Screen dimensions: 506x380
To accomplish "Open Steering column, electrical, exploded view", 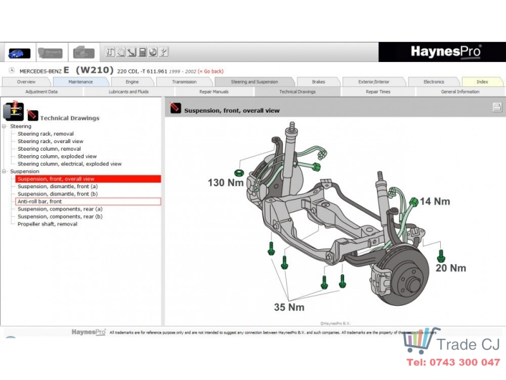I will pyautogui.click(x=70, y=164).
